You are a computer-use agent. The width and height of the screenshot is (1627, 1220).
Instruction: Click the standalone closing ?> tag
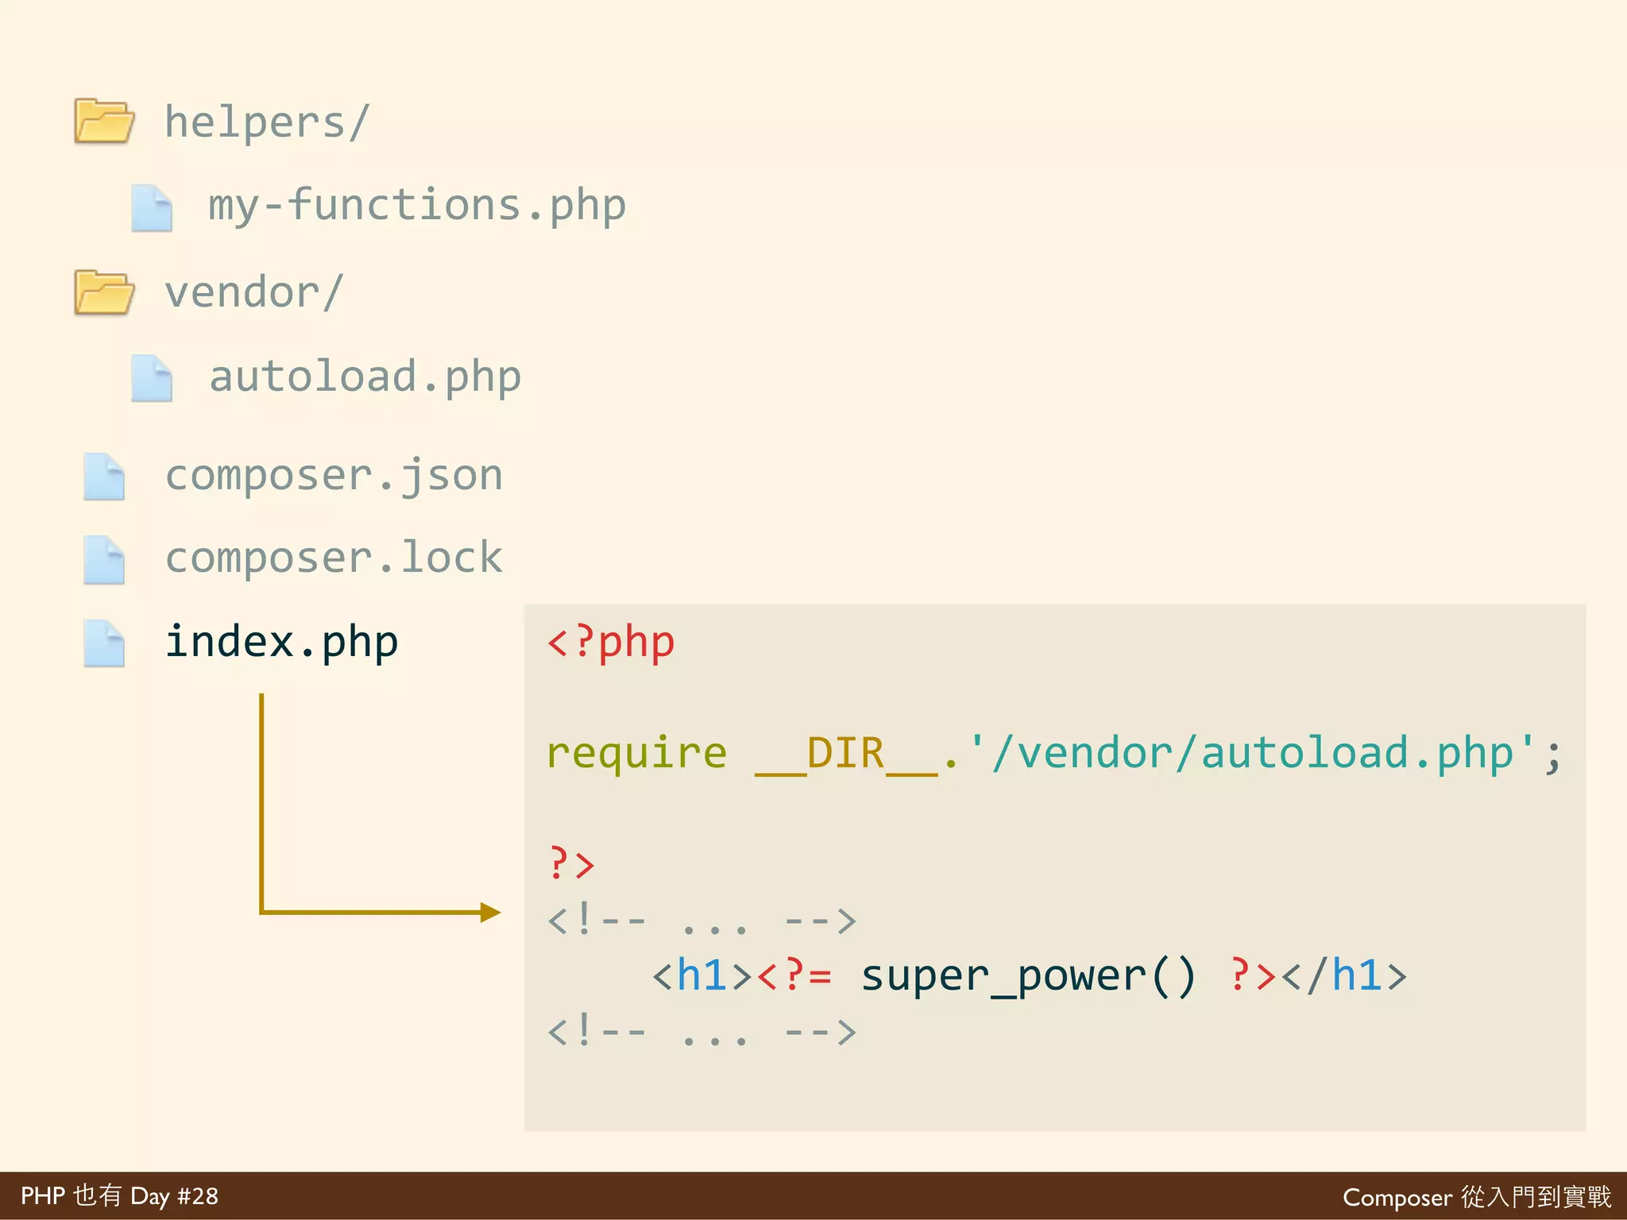(x=571, y=863)
